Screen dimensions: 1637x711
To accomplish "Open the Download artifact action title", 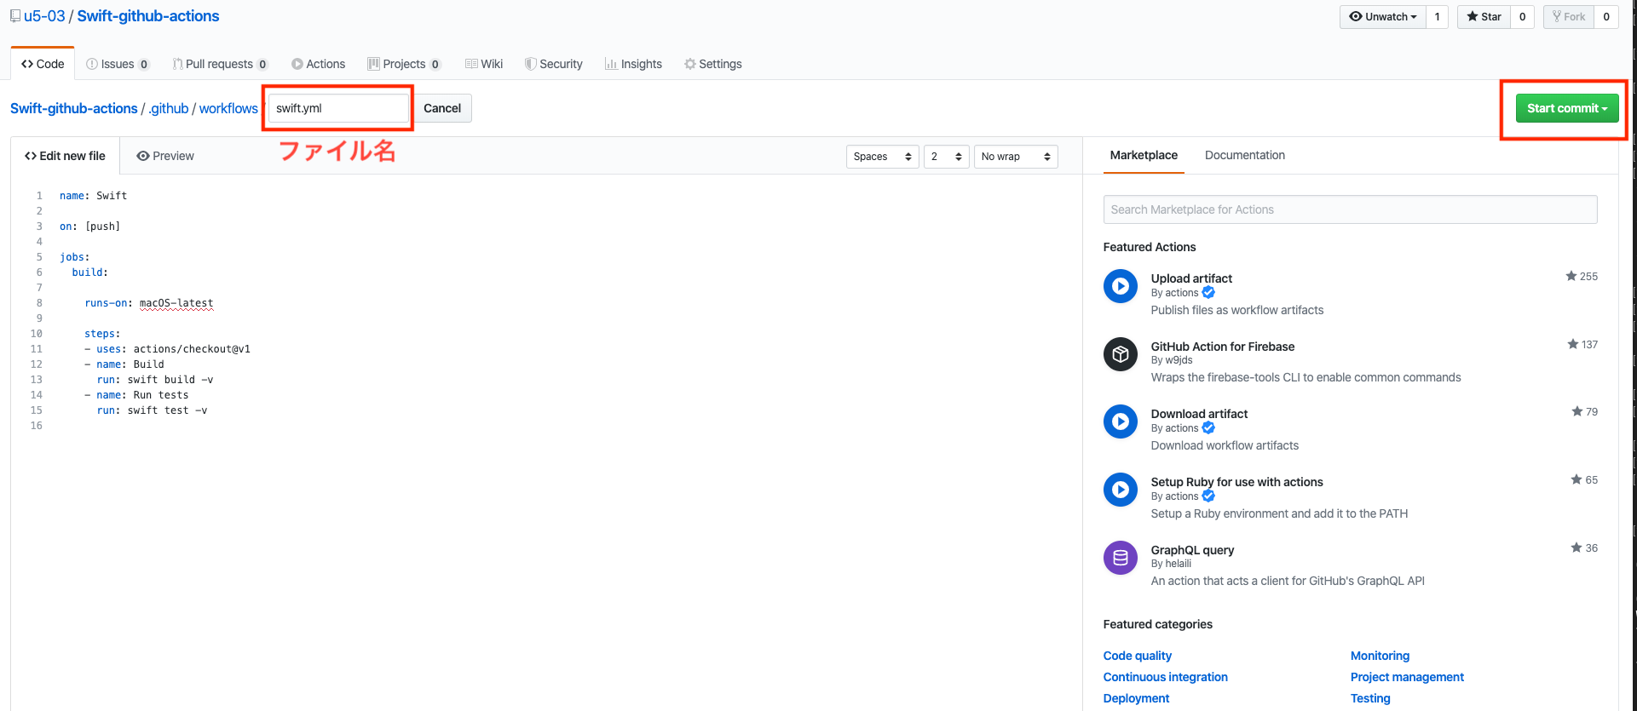I will tap(1199, 414).
